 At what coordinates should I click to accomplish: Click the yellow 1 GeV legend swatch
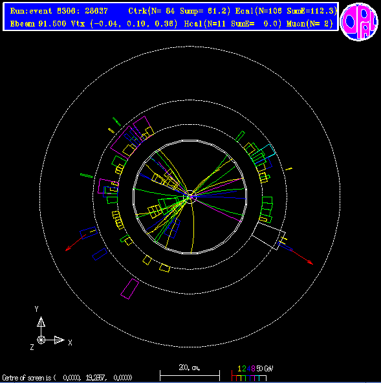pos(239,378)
